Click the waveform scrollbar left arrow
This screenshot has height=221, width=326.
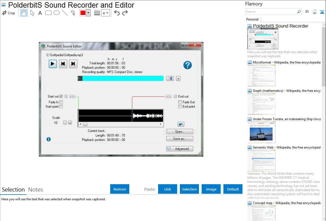(x=81, y=124)
